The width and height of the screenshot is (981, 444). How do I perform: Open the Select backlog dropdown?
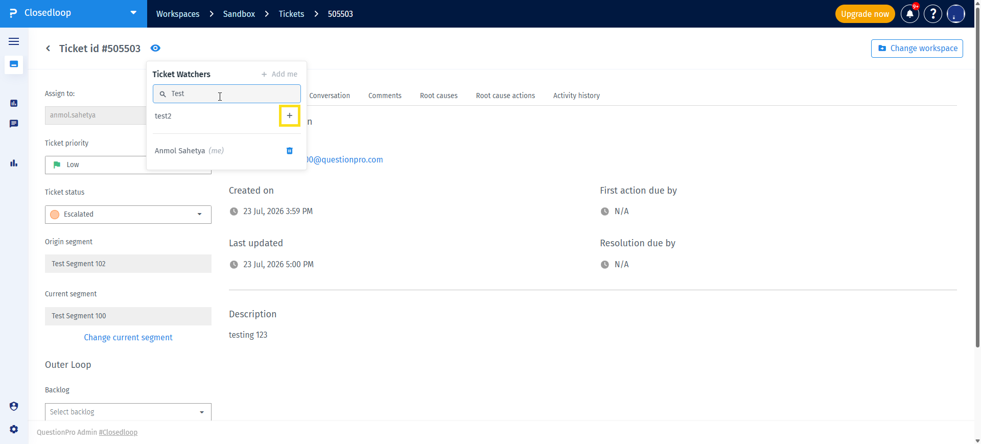(x=128, y=412)
